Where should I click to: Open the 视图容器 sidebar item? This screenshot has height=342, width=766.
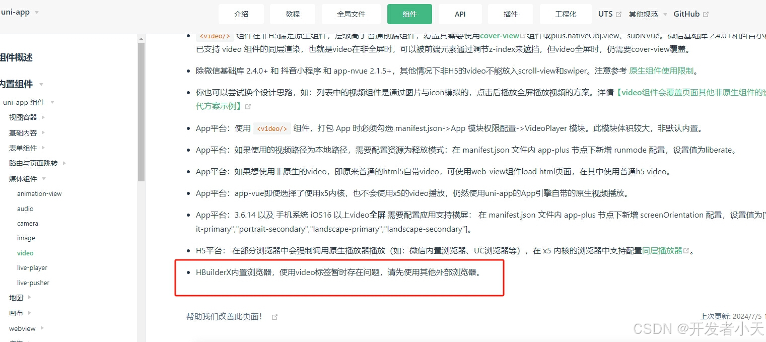point(23,117)
